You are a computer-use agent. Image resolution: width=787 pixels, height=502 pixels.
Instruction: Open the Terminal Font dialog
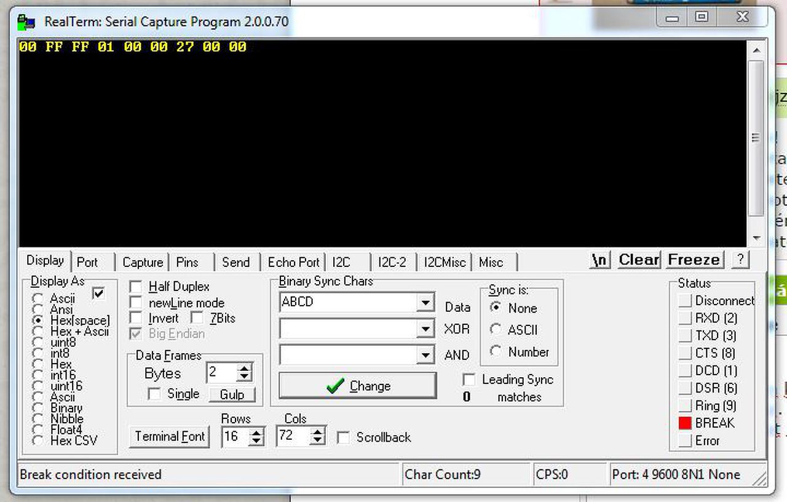tap(170, 437)
